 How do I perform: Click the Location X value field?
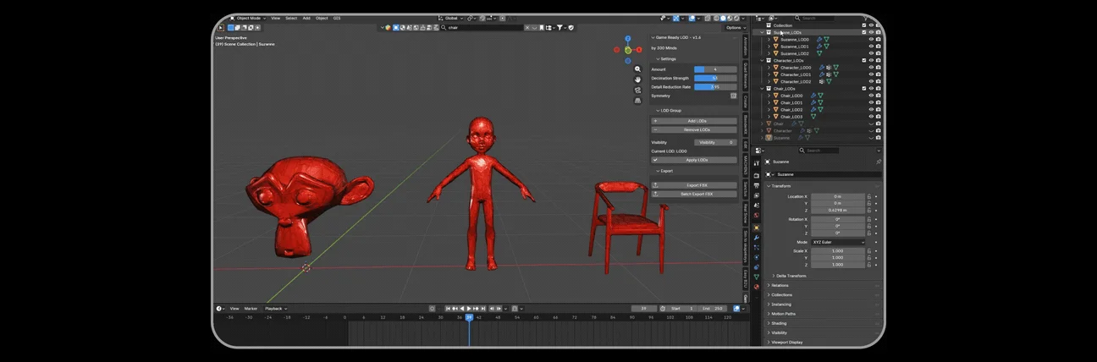[838, 196]
